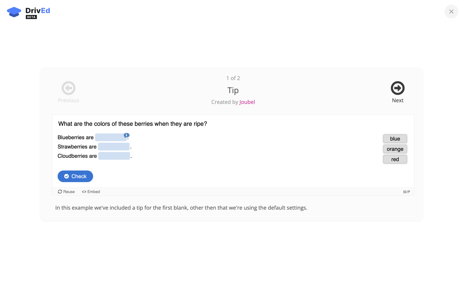Viewport: 463px width, 289px height.
Task: Click the Reuse button
Action: [66, 192]
